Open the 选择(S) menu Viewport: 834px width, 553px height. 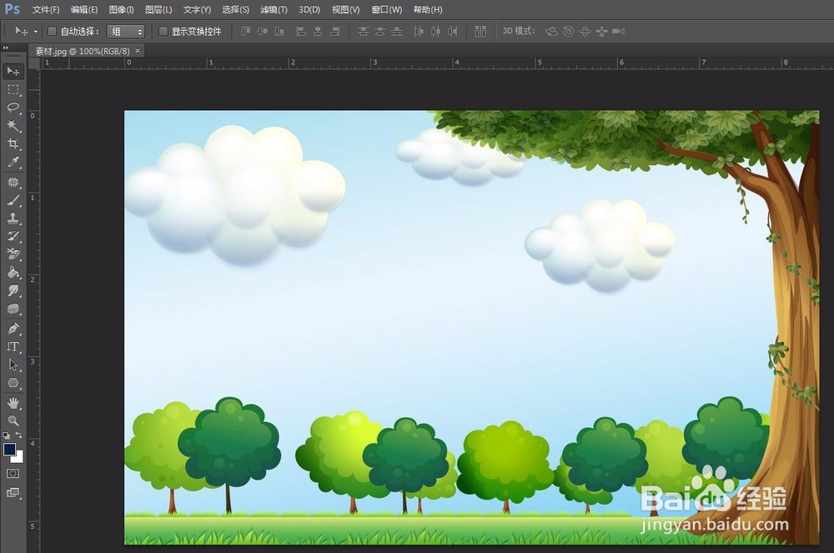pos(236,9)
